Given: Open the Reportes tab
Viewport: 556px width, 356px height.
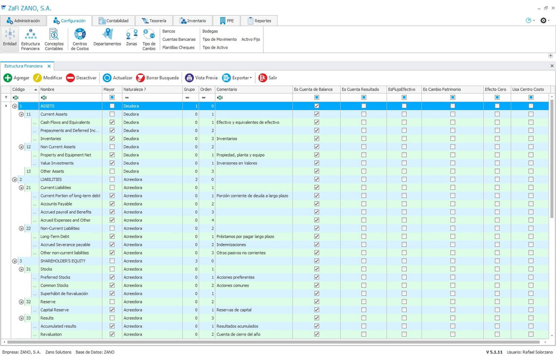Looking at the screenshot, I should [259, 21].
